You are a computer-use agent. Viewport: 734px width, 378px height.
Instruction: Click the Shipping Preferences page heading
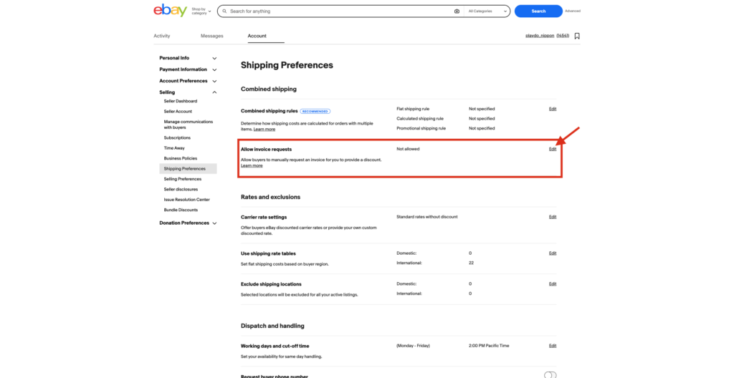tap(287, 65)
